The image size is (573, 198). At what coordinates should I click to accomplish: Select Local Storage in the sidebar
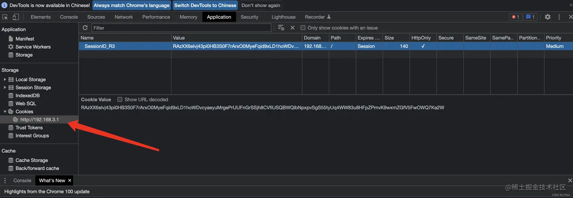(x=30, y=80)
